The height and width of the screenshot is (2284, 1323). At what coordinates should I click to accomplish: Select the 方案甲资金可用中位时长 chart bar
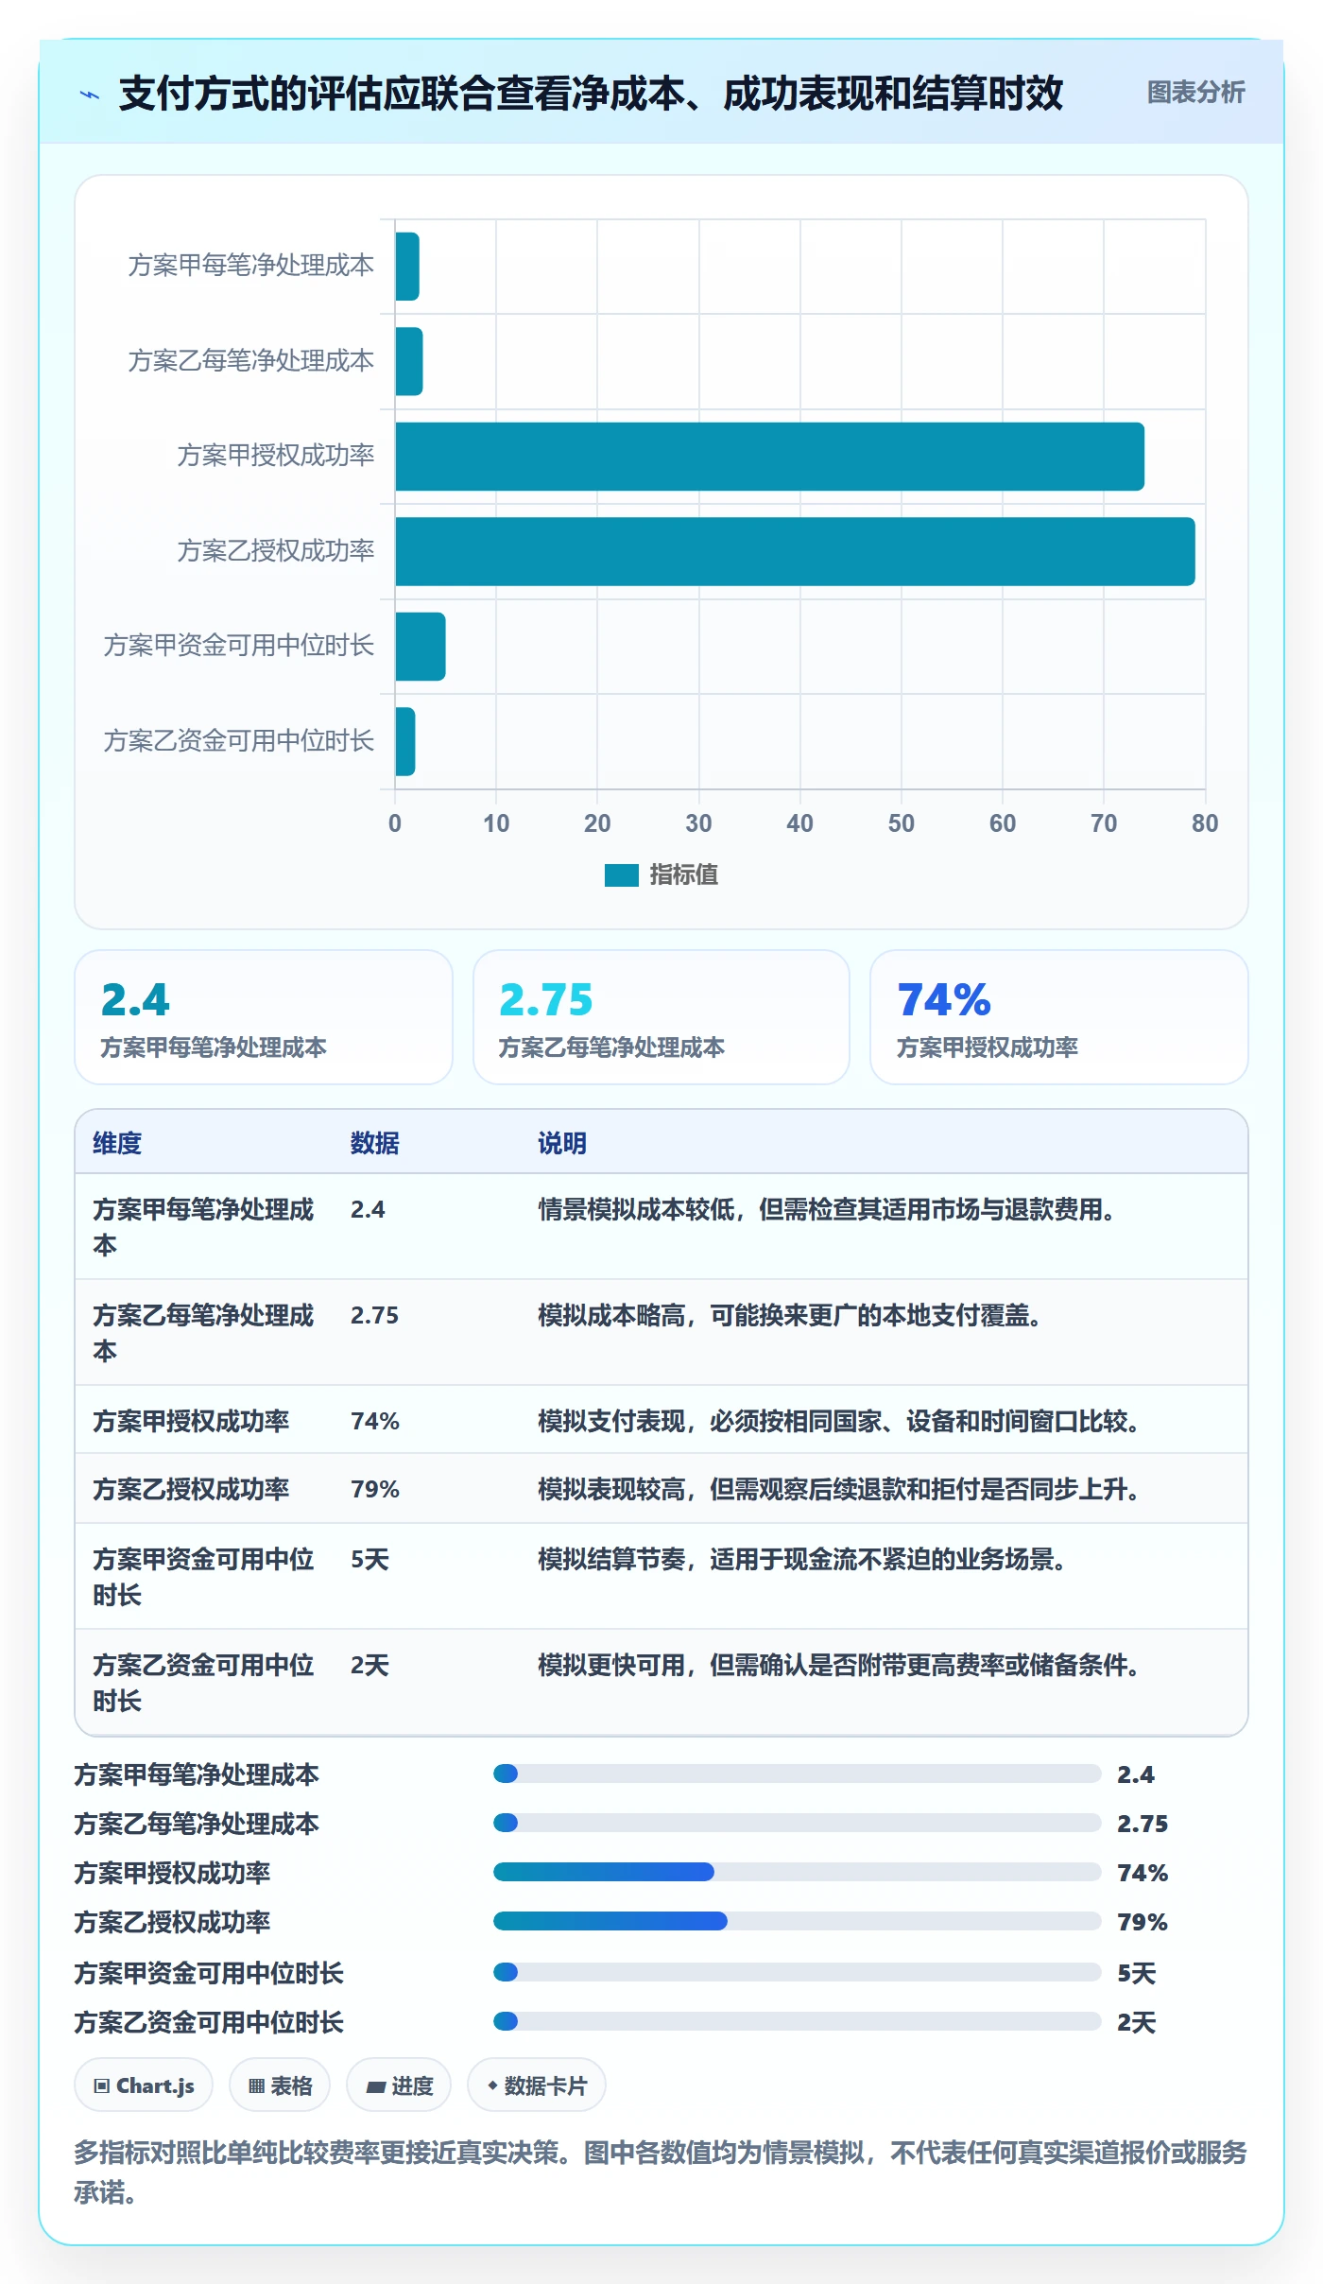tap(421, 647)
